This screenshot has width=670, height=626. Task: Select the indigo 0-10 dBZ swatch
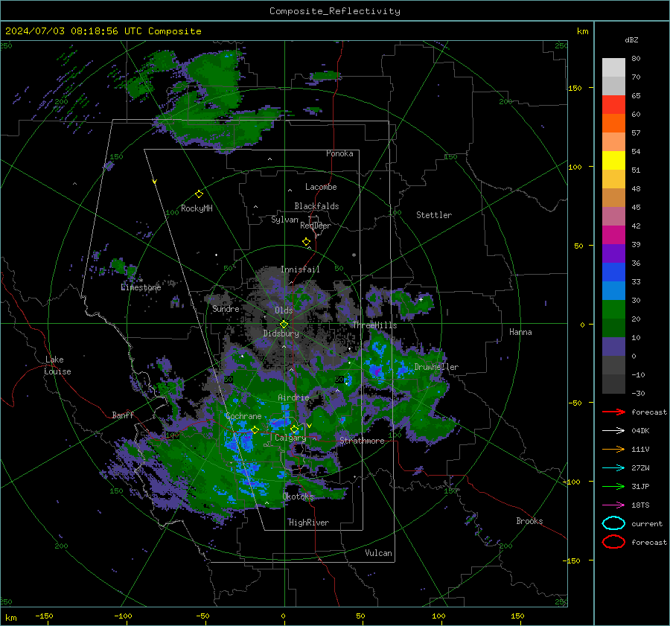613,347
